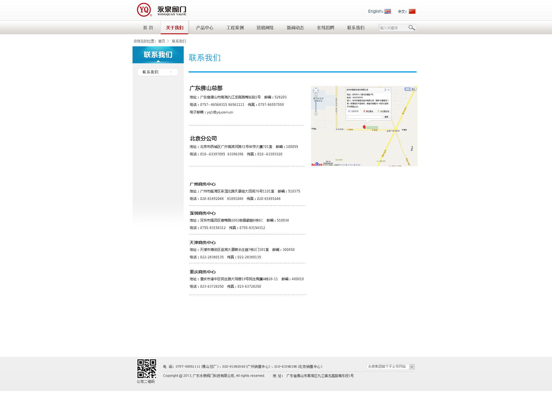552x397 pixels.
Task: Expand the 联系我们 sidebar item
Action: point(158,72)
